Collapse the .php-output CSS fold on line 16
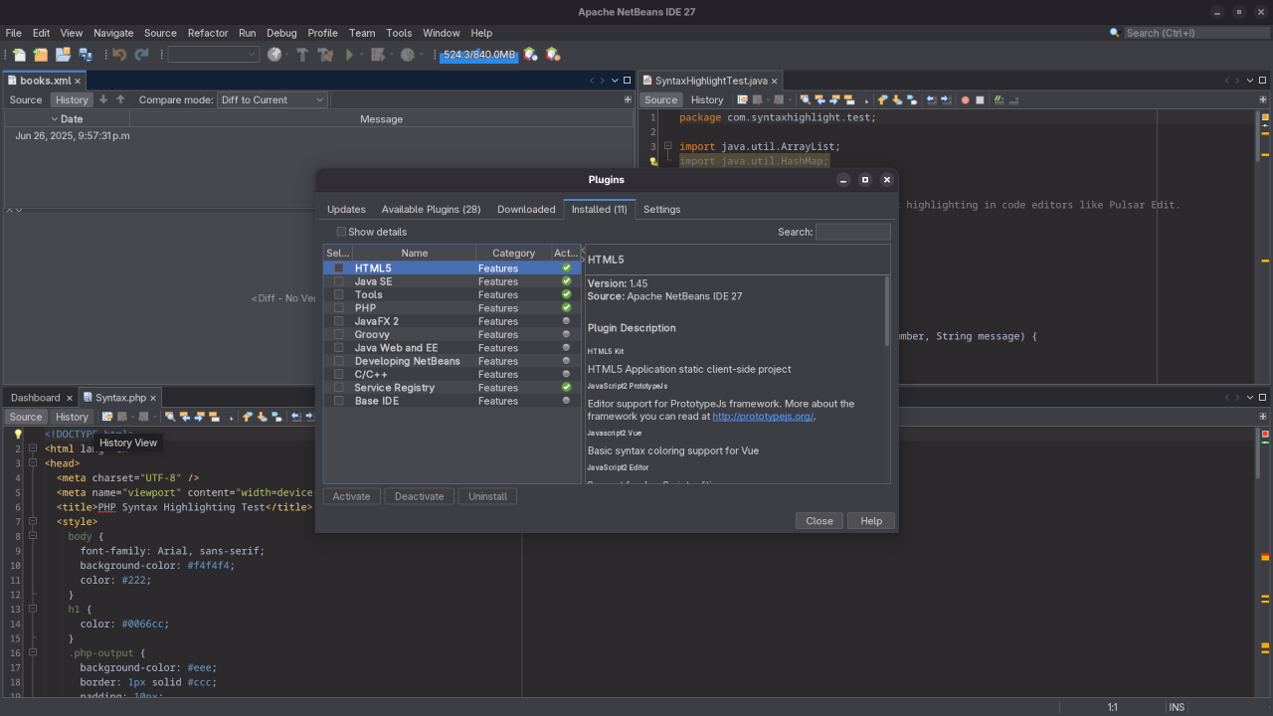 click(33, 653)
